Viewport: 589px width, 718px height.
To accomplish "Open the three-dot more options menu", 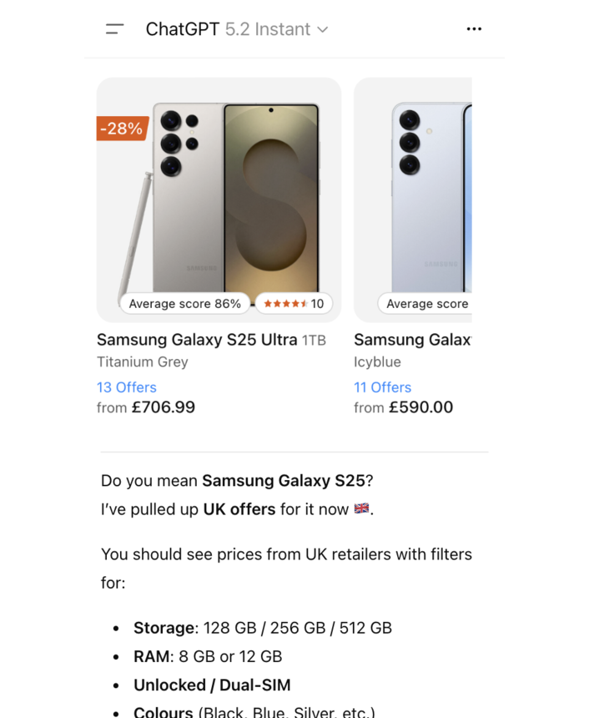I will tap(474, 29).
